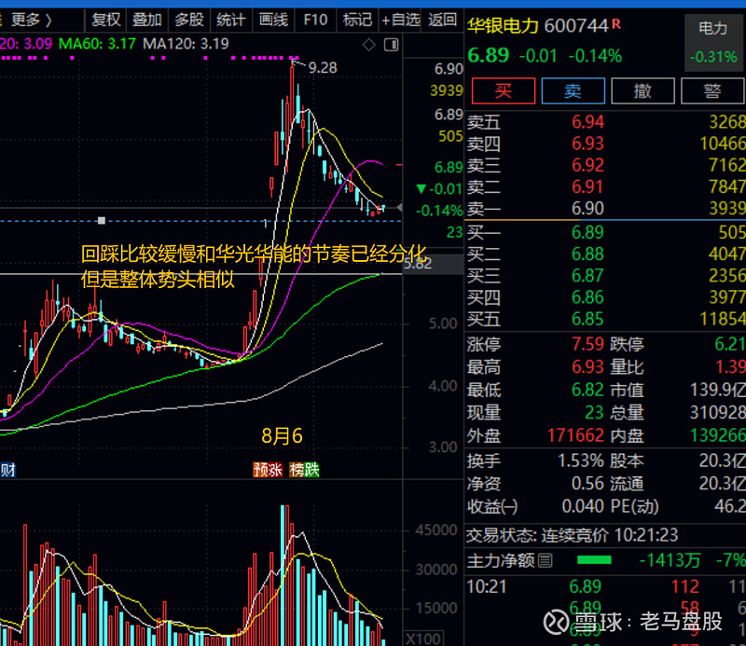Click the 返回 button

coord(442,20)
